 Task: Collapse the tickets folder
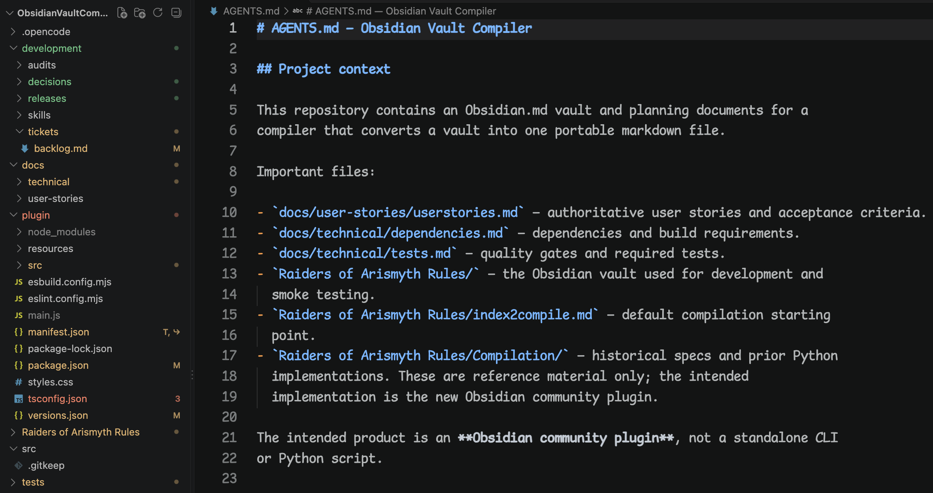(19, 132)
